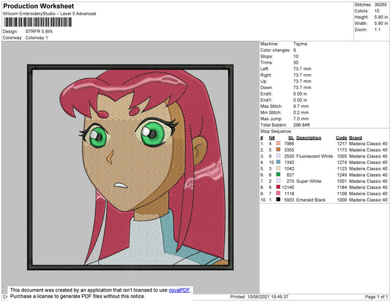Pick the beige swatch for code 1123

278,169
